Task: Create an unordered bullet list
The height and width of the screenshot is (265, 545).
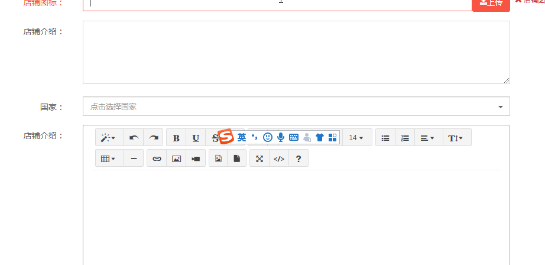Action: click(x=385, y=138)
